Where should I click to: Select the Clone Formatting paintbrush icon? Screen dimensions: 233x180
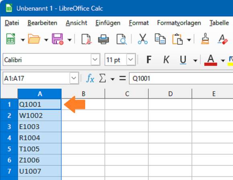point(205,39)
